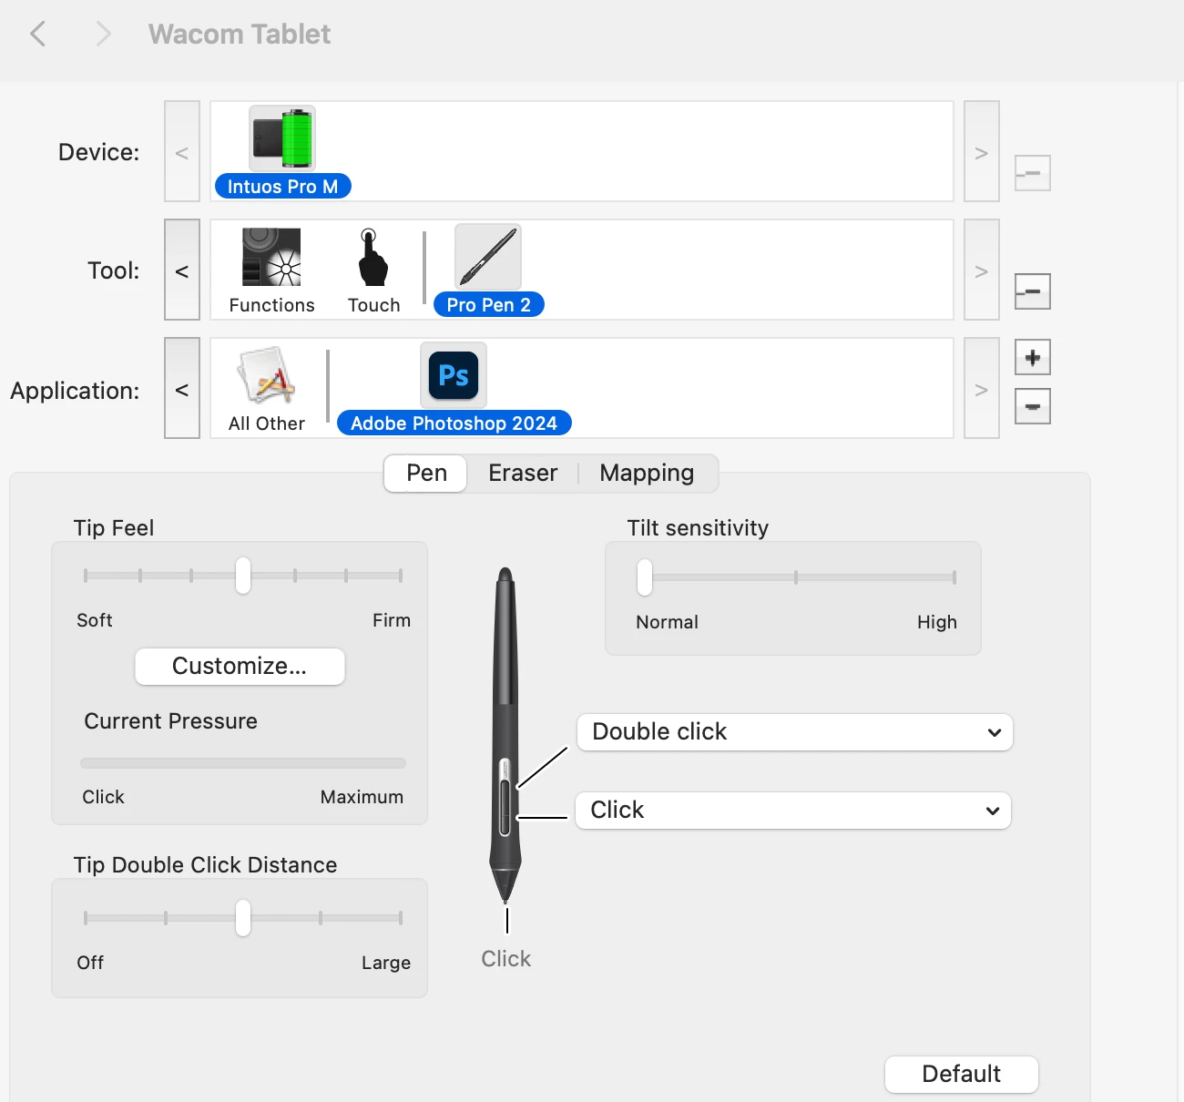
Task: Click the Pro Pen 2 label
Action: [488, 305]
